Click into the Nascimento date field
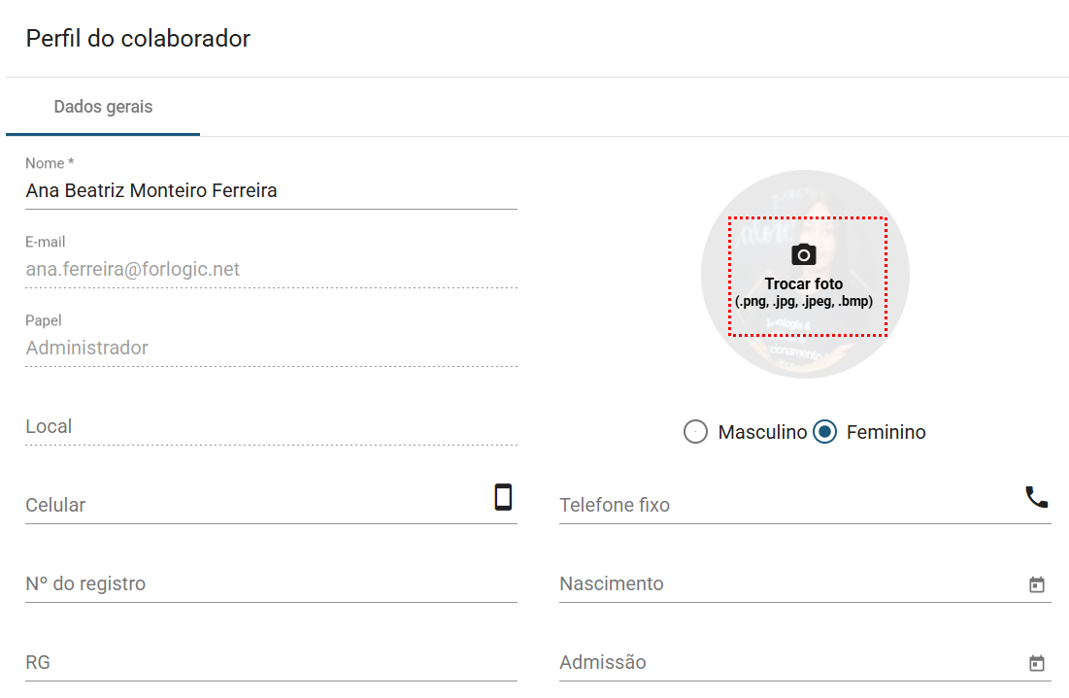Viewport: 1069px width, 698px height. [786, 584]
